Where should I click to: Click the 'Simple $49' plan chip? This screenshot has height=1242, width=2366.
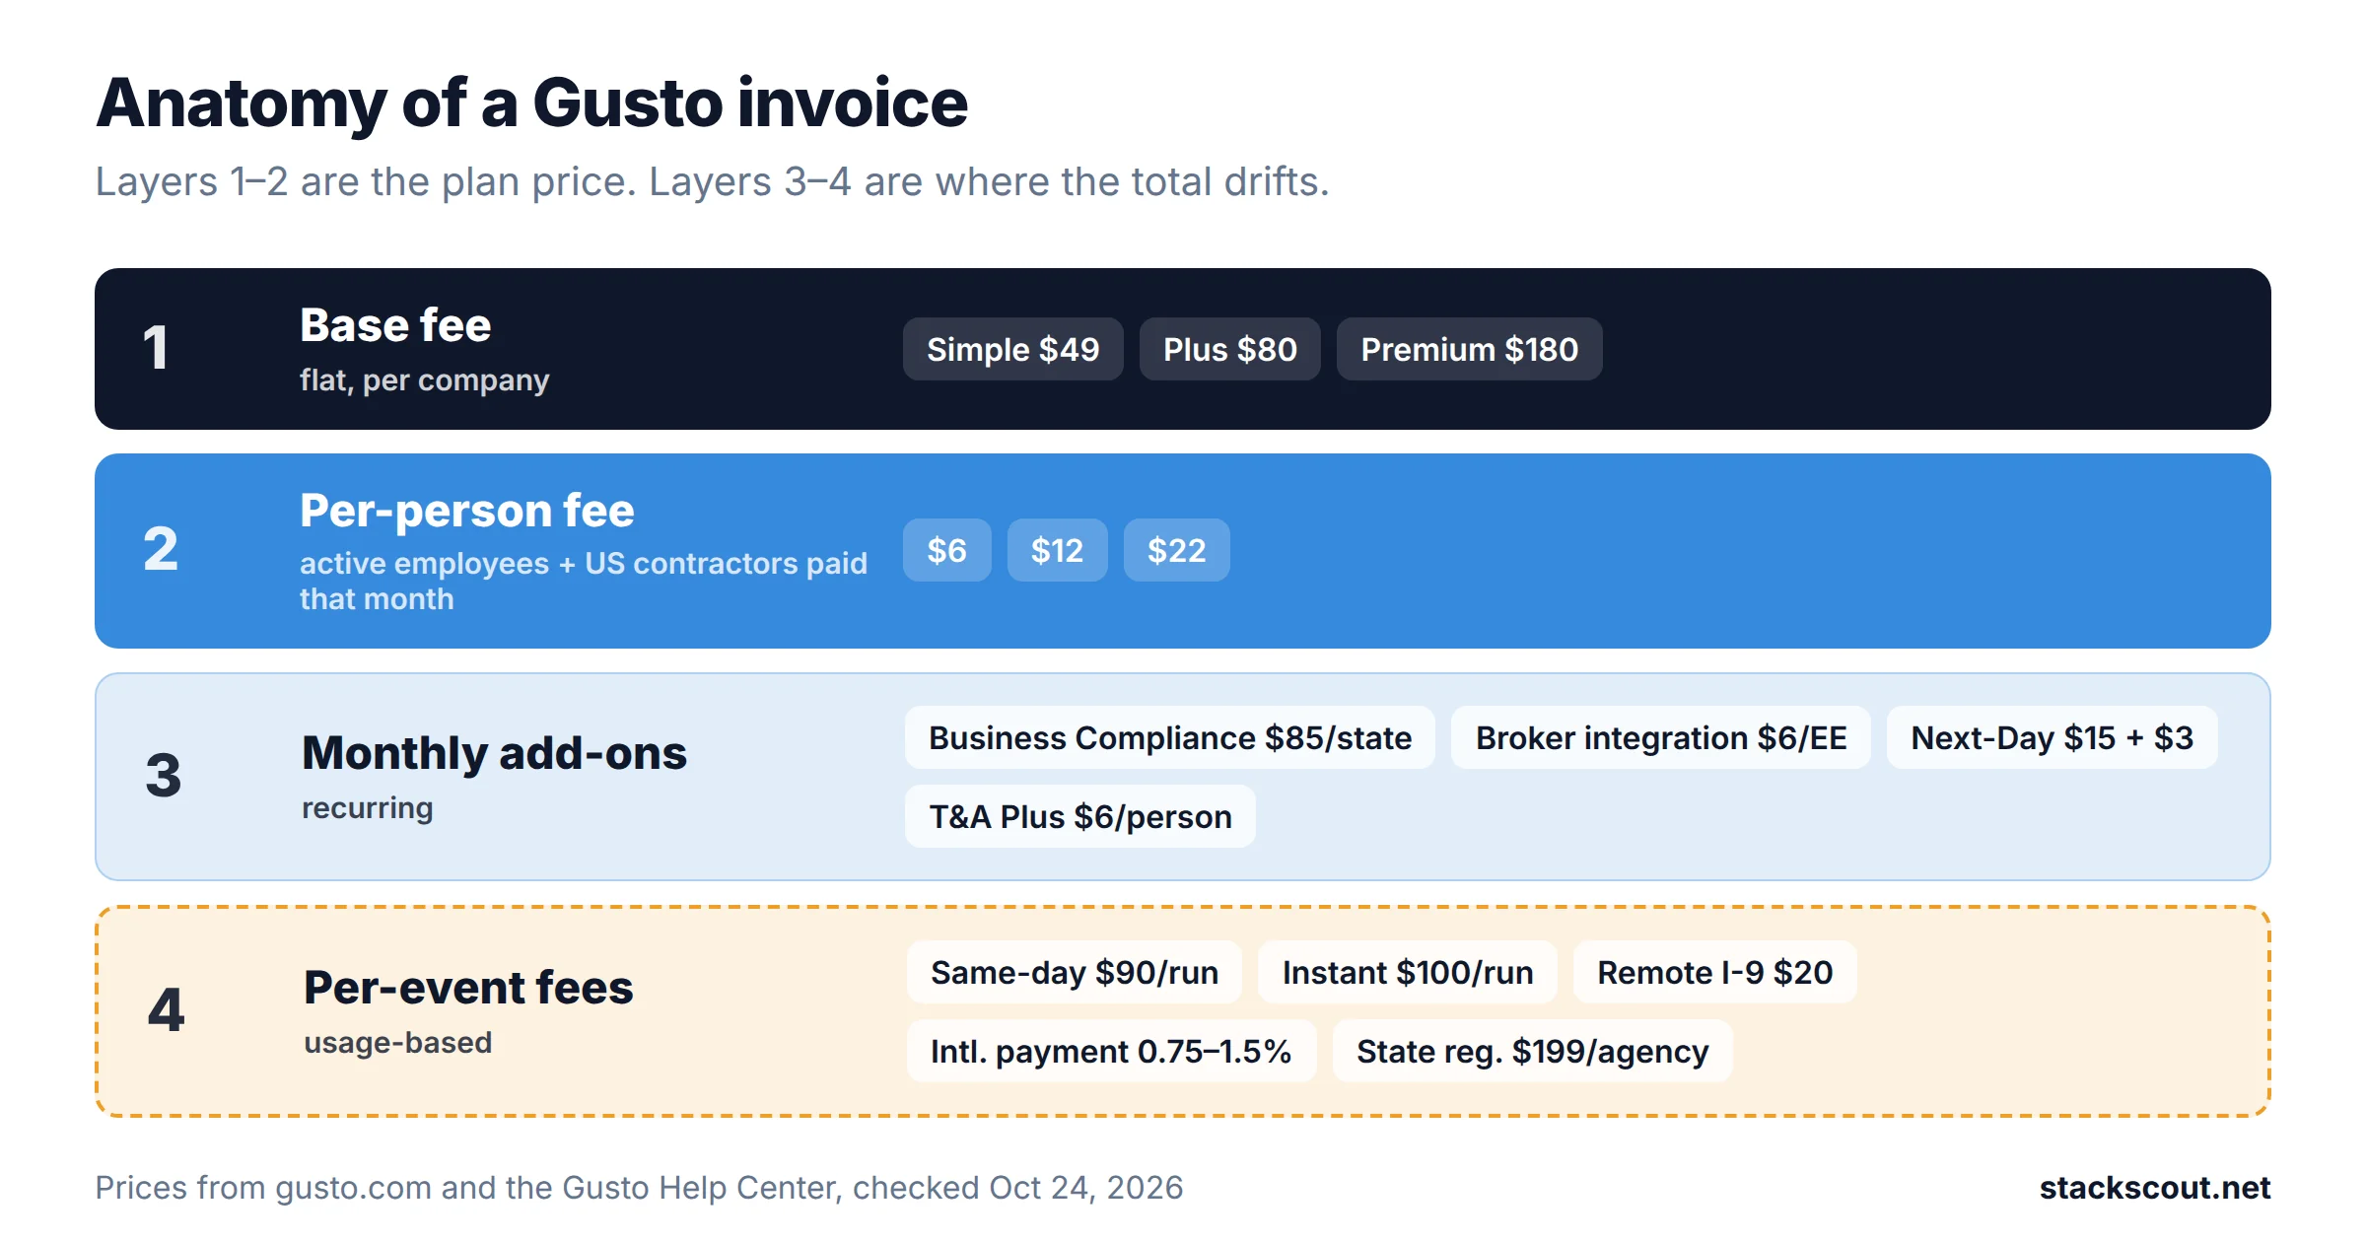(1012, 349)
